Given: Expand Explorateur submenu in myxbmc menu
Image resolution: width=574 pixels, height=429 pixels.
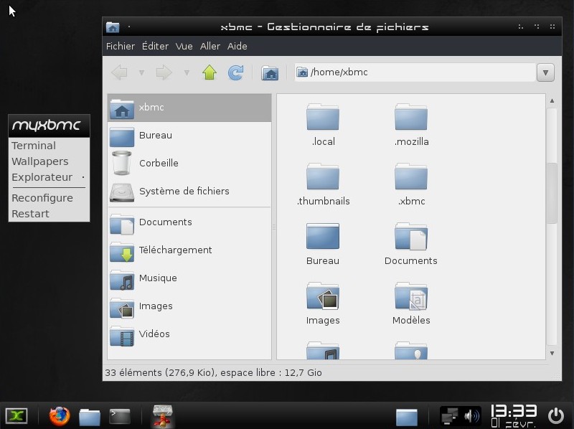Looking at the screenshot, I should tap(49, 177).
